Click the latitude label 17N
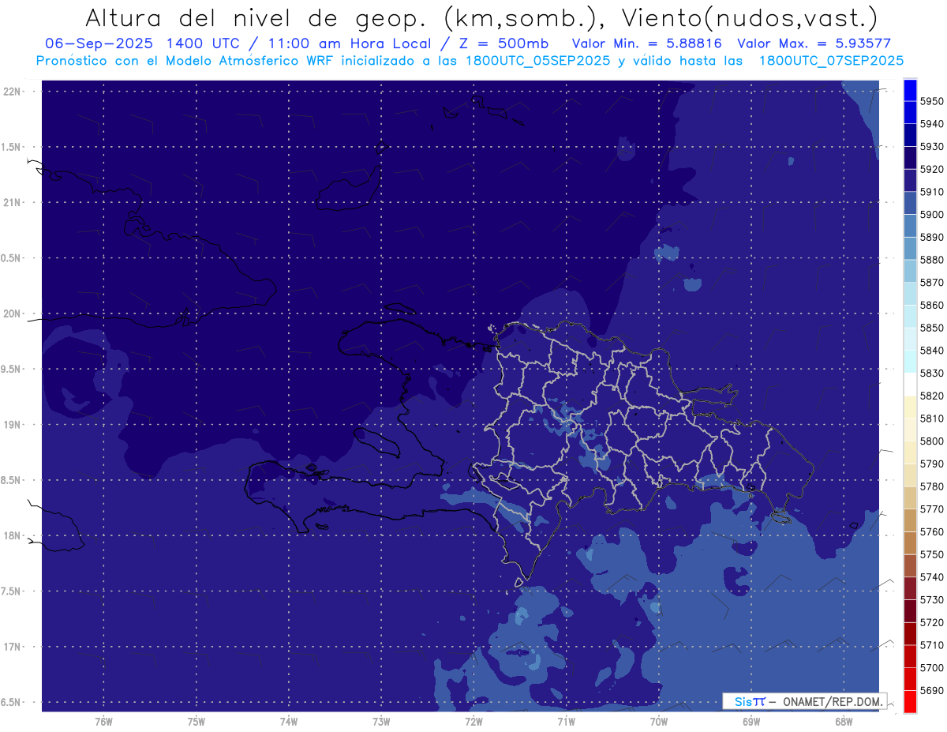The height and width of the screenshot is (732, 947). [x=13, y=648]
